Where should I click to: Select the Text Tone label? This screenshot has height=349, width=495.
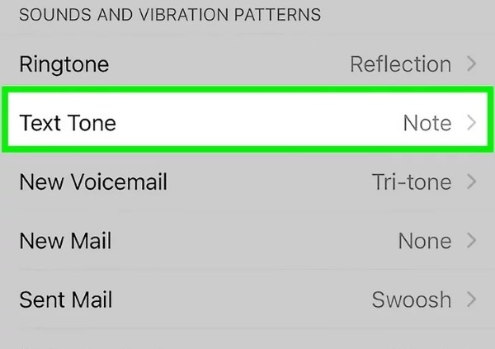(x=68, y=124)
